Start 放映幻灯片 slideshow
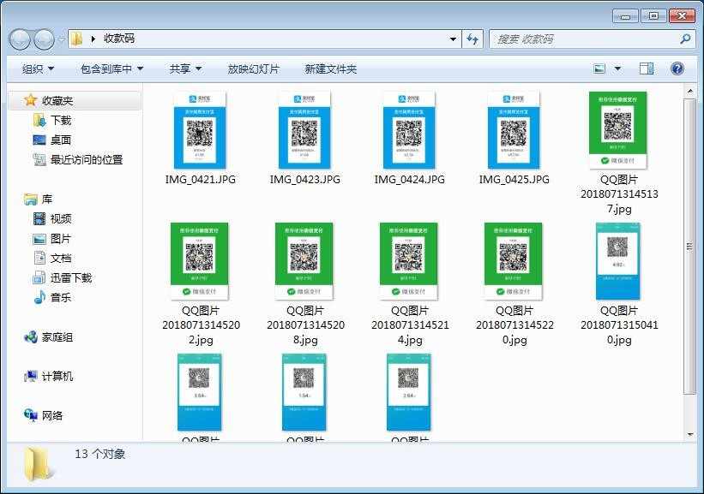The height and width of the screenshot is (494, 704). [254, 69]
